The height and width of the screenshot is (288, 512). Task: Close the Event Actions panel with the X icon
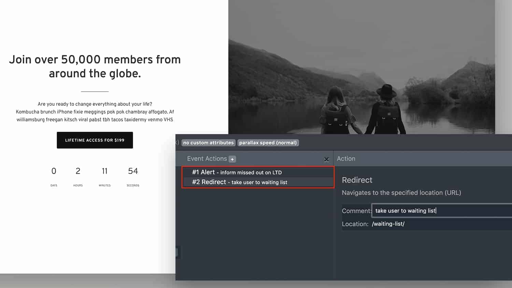click(326, 159)
